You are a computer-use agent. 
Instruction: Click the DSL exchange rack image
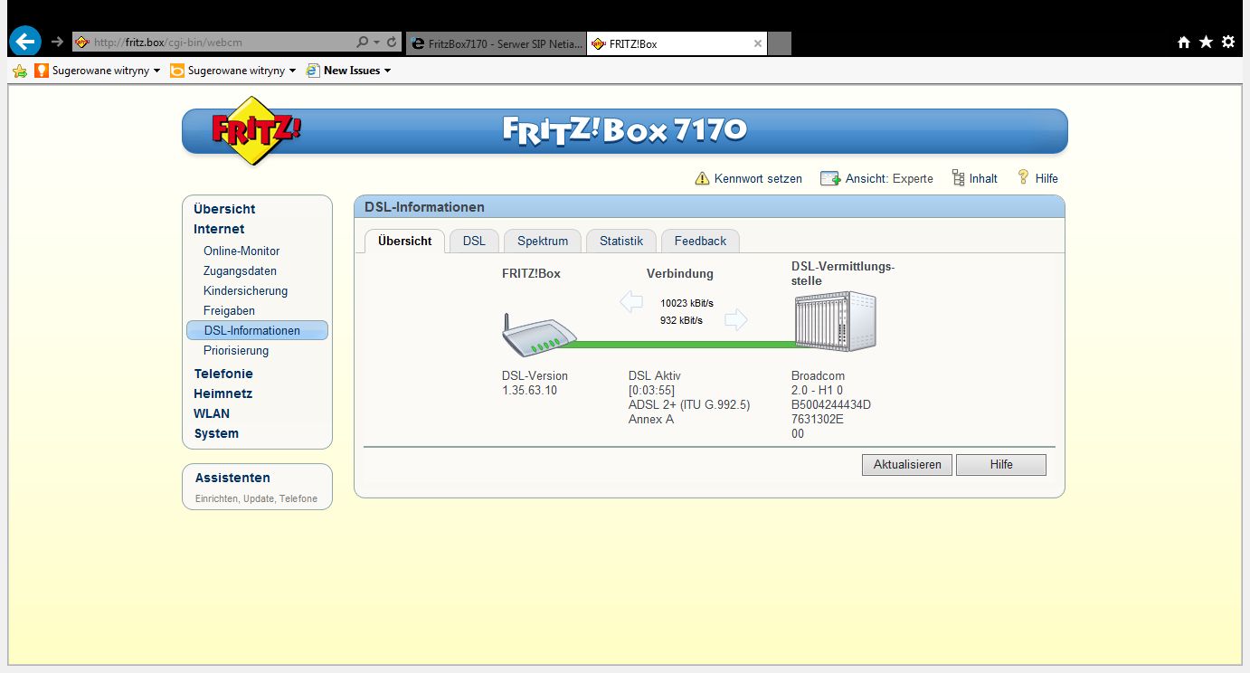(836, 321)
